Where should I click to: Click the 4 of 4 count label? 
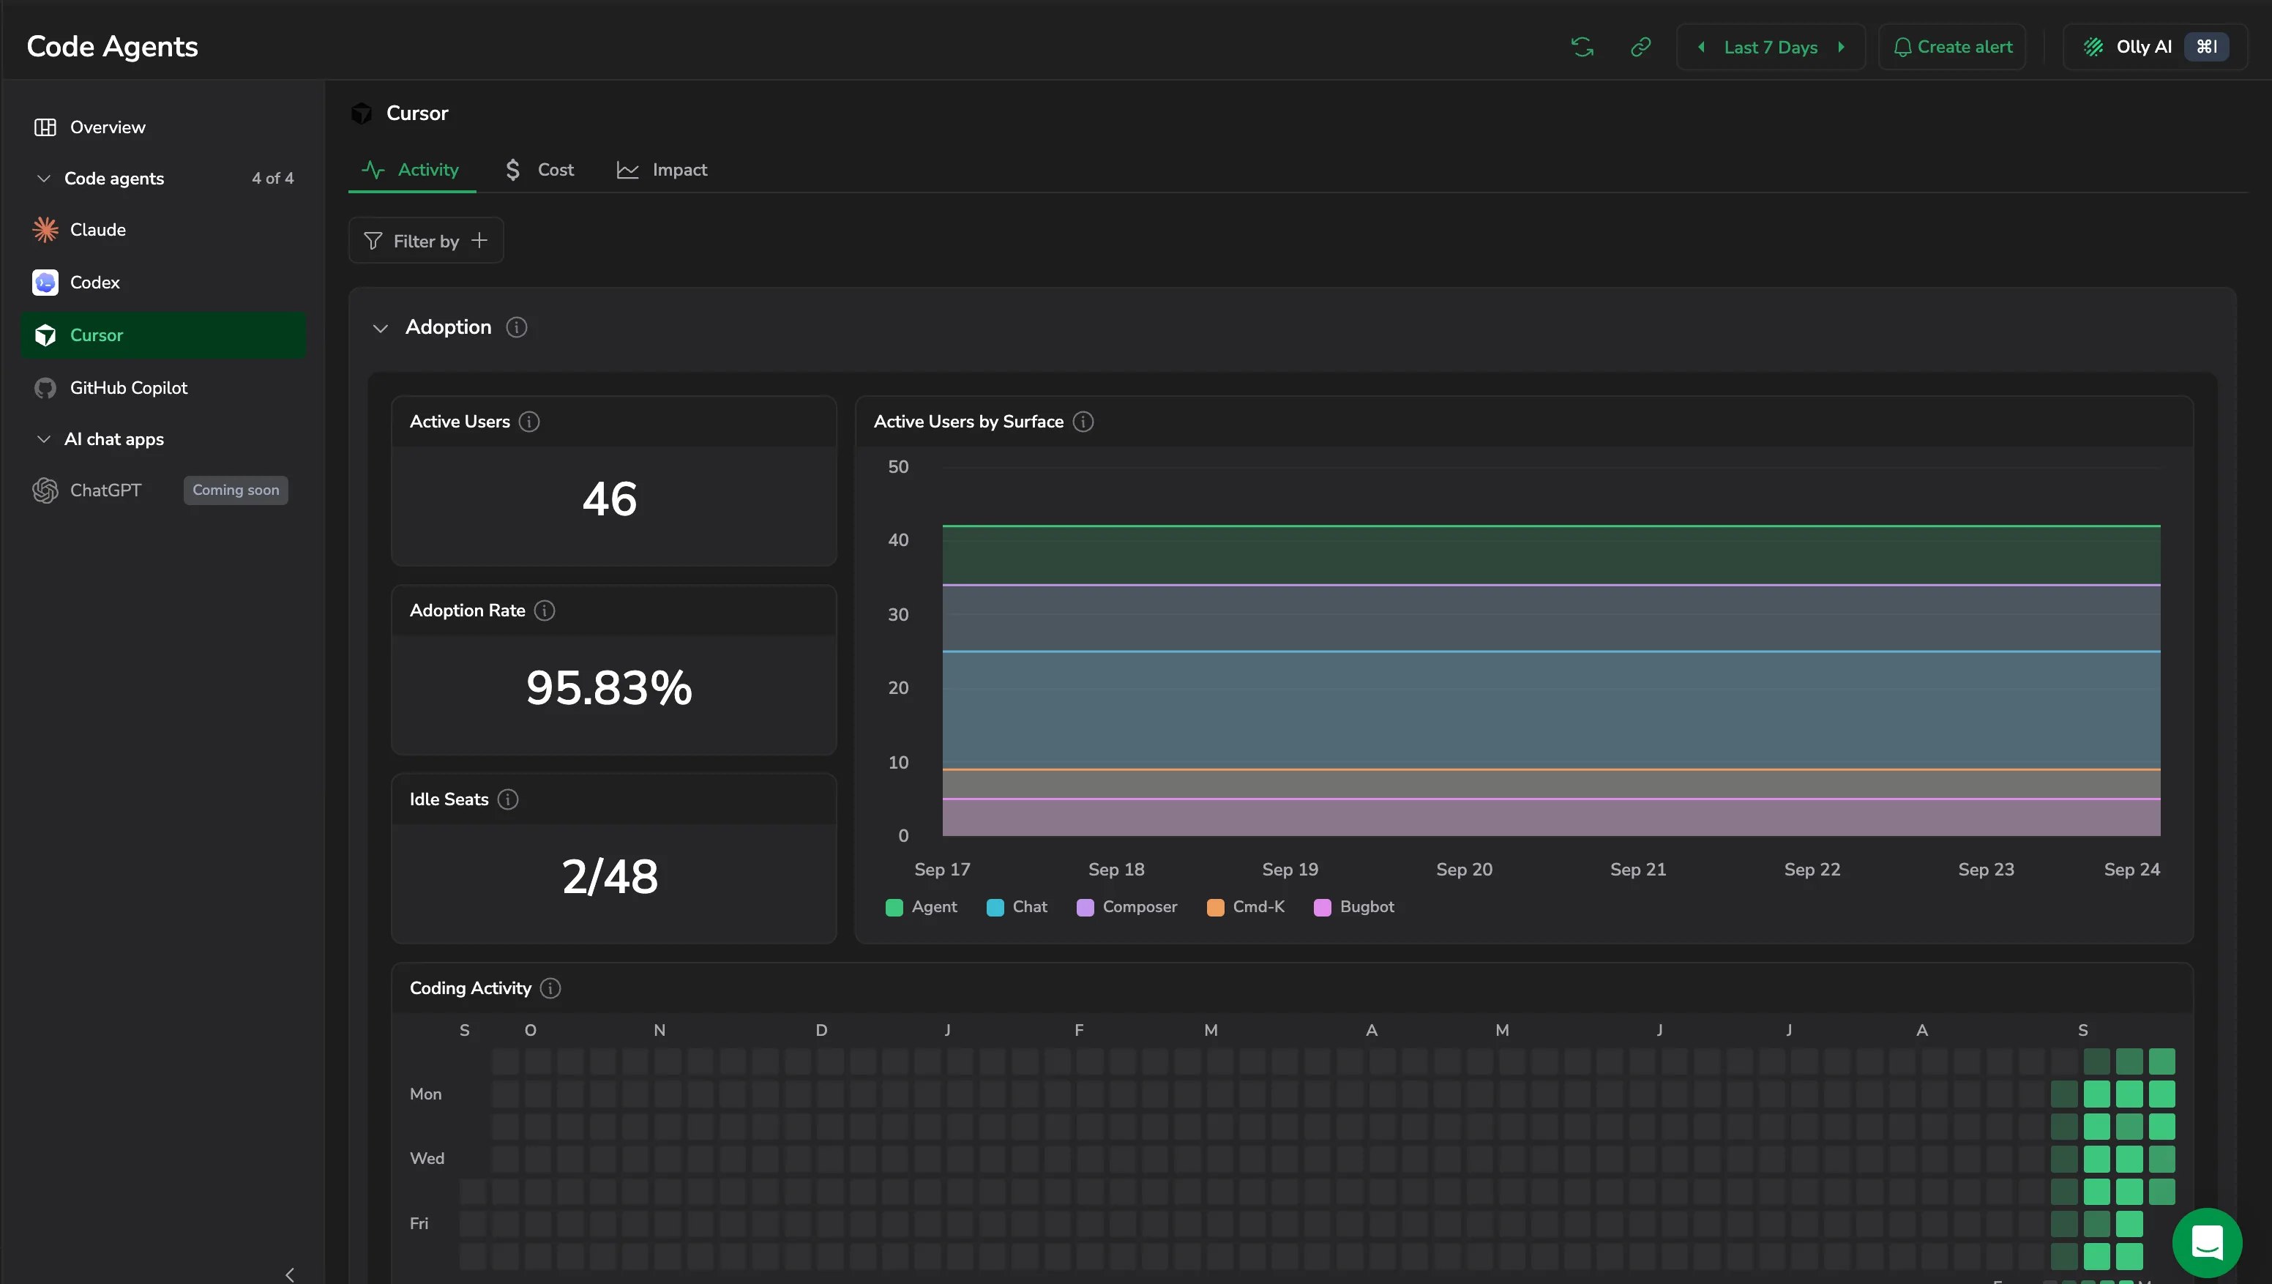[x=272, y=178]
